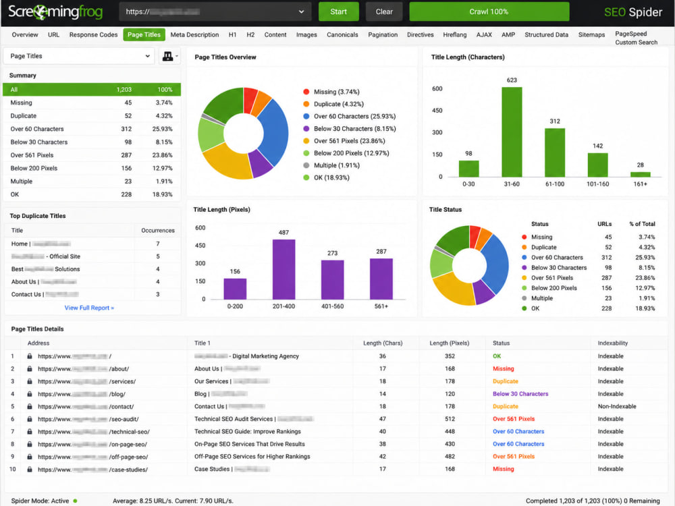Open the Structured Data tab
The image size is (675, 506).
[x=546, y=35]
